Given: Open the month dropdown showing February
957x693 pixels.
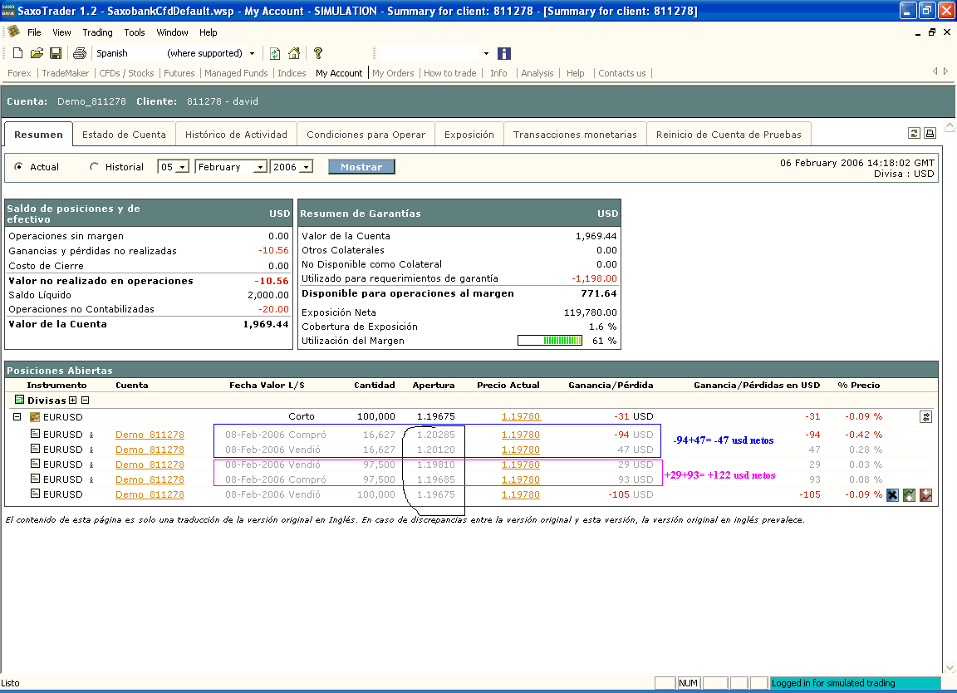Looking at the screenshot, I should [x=261, y=167].
